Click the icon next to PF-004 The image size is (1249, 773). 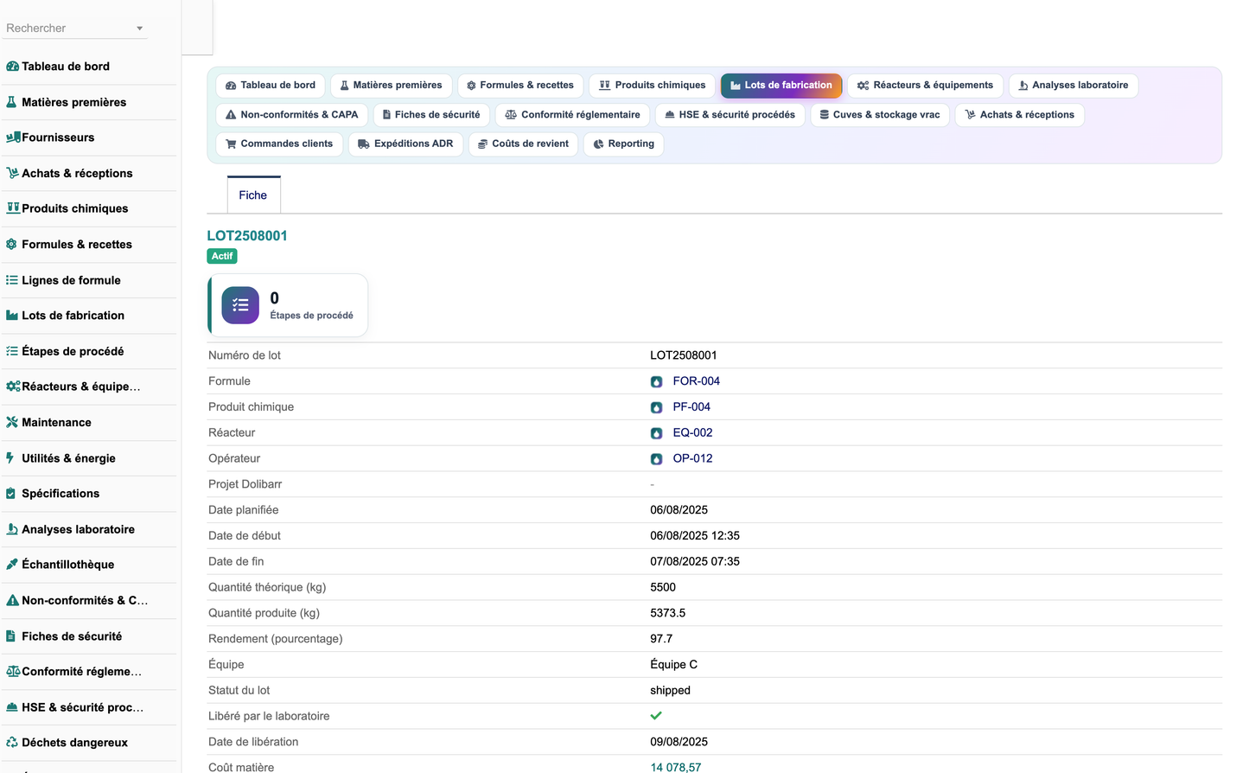(x=657, y=407)
